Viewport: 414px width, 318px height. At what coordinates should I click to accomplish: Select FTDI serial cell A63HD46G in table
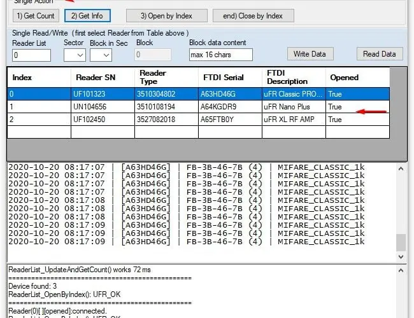click(x=230, y=94)
